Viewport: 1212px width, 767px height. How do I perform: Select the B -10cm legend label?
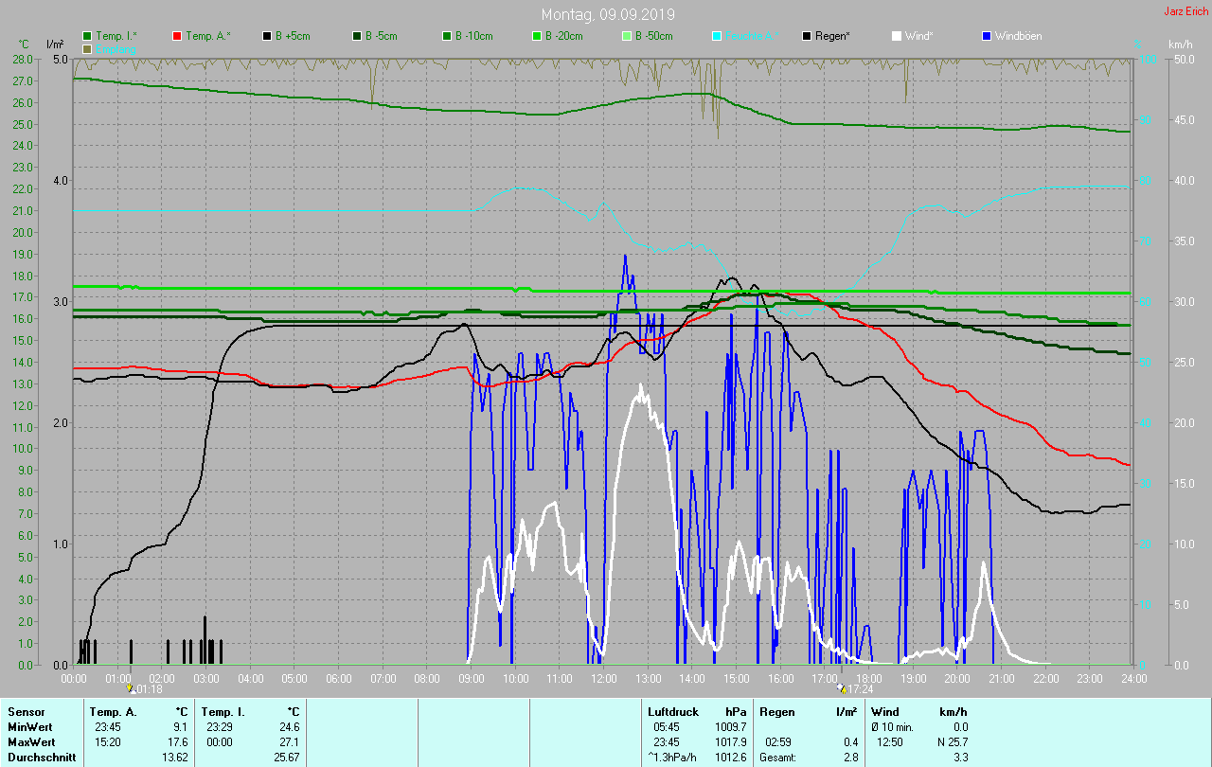tap(473, 36)
